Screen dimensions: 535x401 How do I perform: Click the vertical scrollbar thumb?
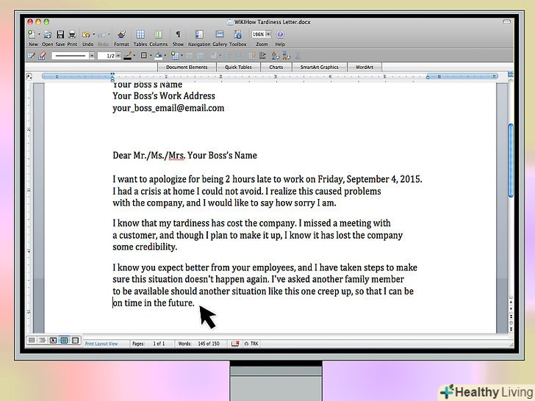(x=511, y=160)
